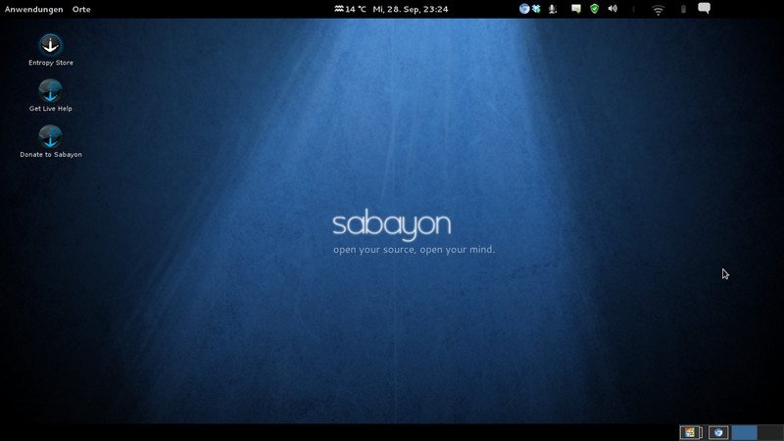Click the Chromium tray icon
Image resolution: width=784 pixels, height=441 pixels.
pyautogui.click(x=524, y=9)
